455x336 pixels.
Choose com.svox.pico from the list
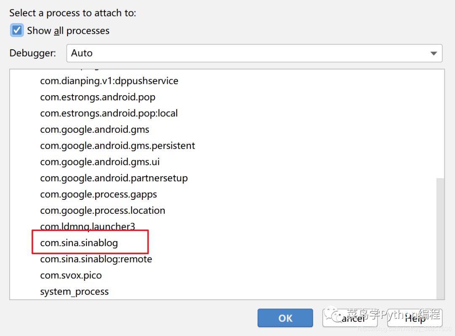click(71, 275)
